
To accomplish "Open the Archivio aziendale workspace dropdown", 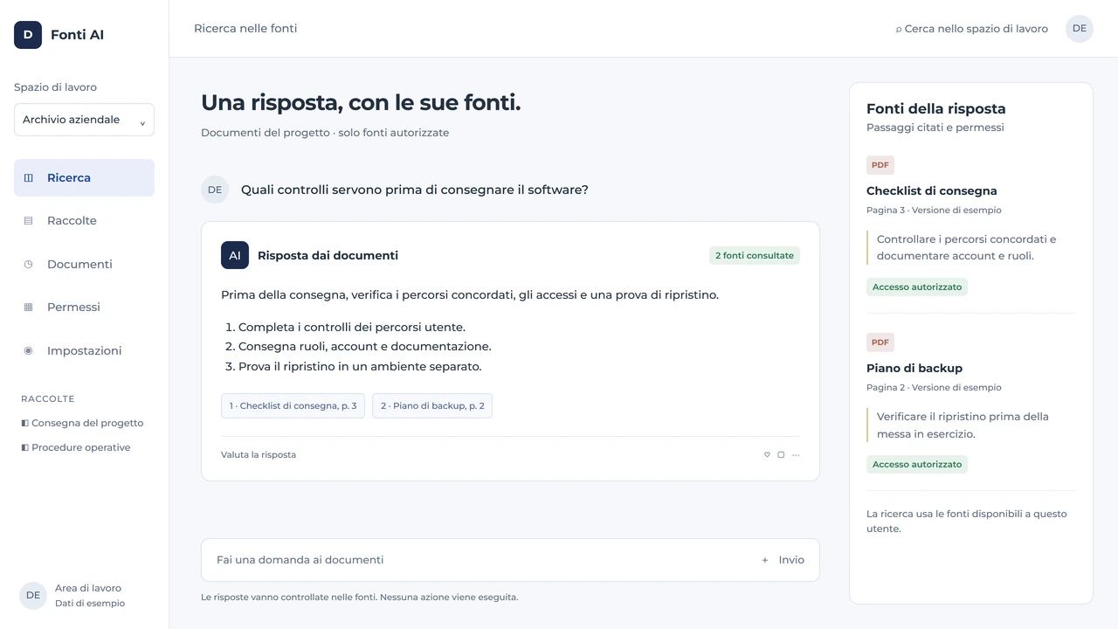I will point(84,120).
